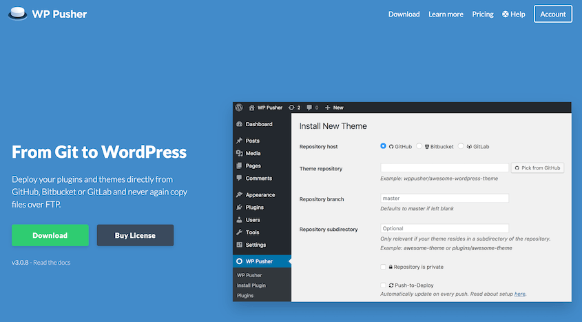This screenshot has width=582, height=322.
Task: Open the setup 'here' link
Action: tap(519, 294)
